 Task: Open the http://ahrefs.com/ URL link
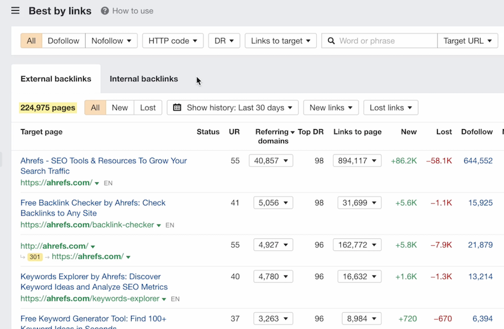(x=54, y=246)
